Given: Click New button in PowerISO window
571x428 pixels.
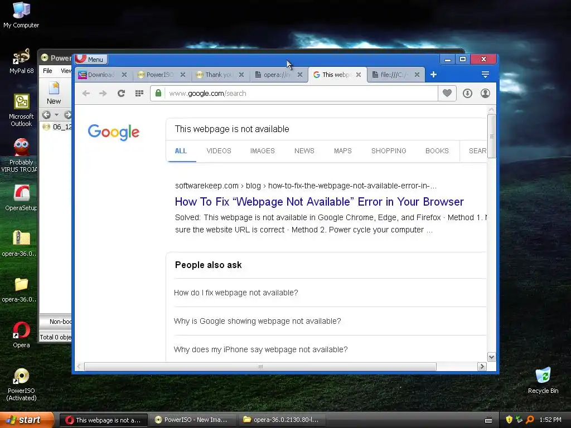Looking at the screenshot, I should pos(54,94).
